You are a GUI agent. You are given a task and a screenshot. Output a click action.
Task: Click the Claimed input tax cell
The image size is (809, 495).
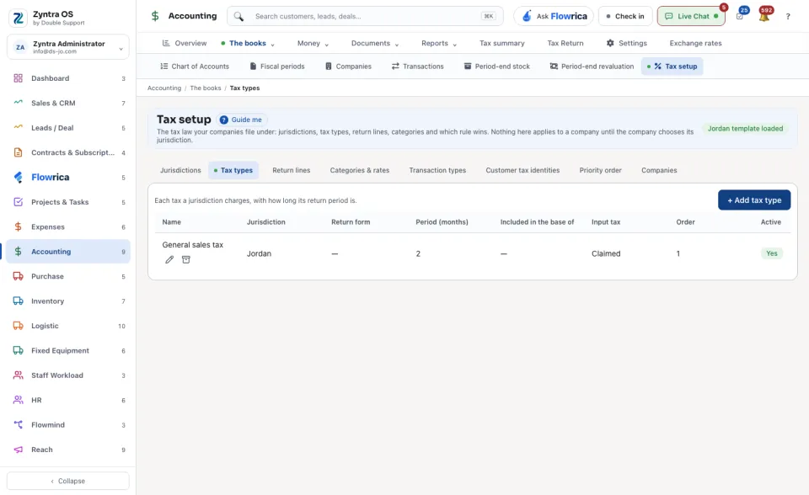pyautogui.click(x=606, y=253)
